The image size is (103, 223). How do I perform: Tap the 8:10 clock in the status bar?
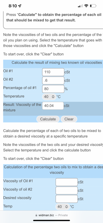click(13, 6)
